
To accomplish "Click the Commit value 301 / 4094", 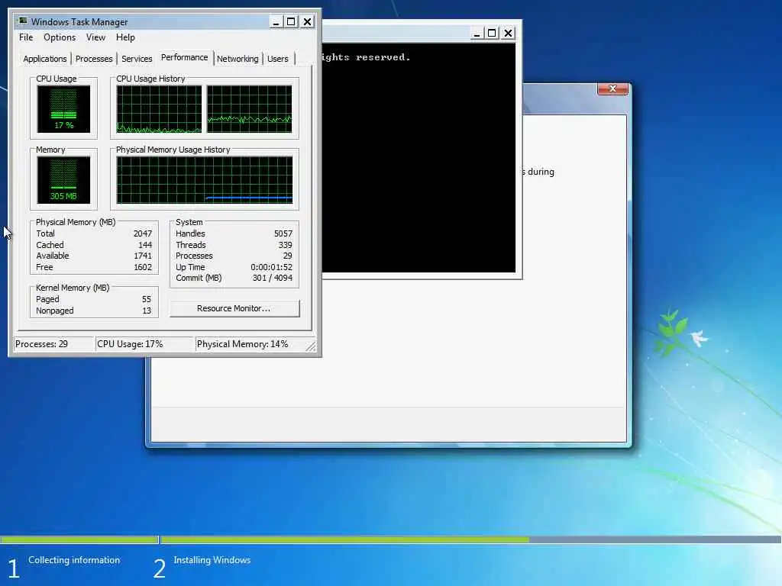I will coord(273,278).
